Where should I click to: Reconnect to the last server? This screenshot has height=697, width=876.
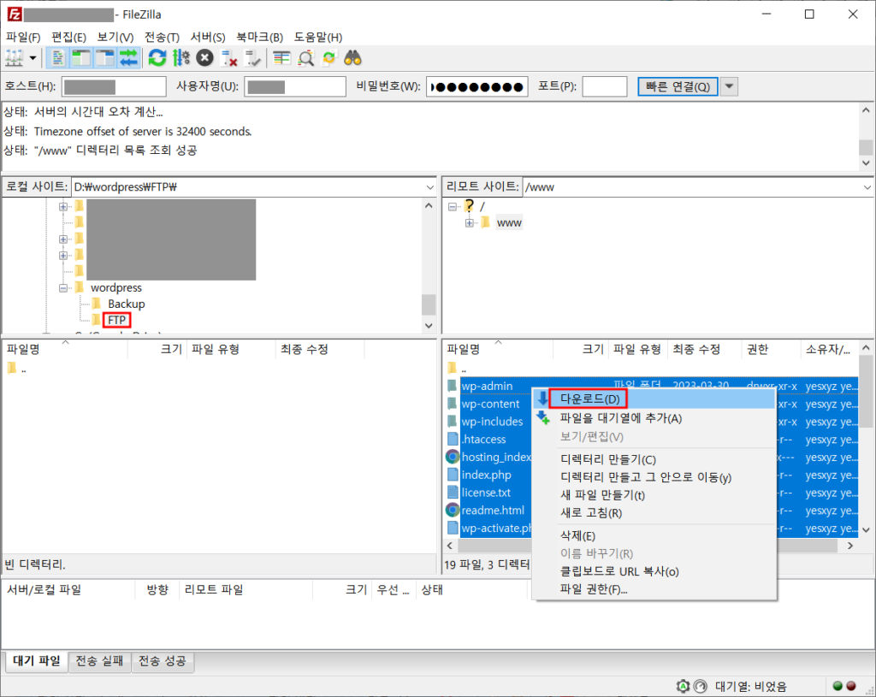(253, 58)
